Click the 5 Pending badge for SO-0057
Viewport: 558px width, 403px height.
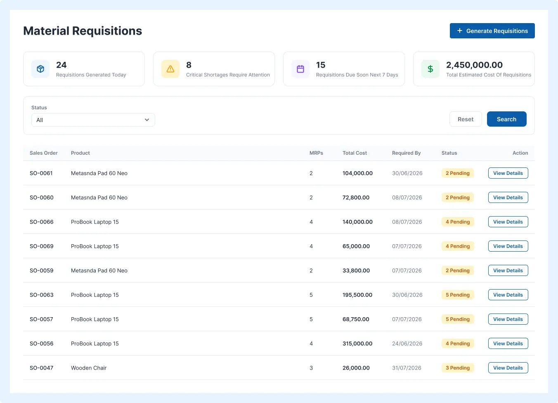pyautogui.click(x=458, y=319)
